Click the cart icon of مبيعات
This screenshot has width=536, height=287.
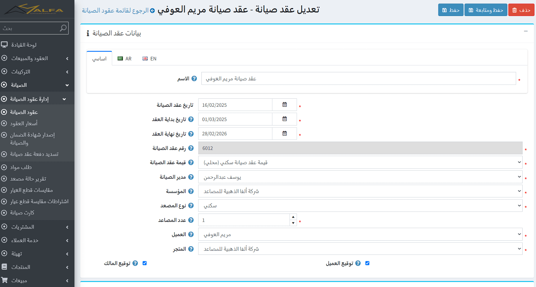point(4,280)
